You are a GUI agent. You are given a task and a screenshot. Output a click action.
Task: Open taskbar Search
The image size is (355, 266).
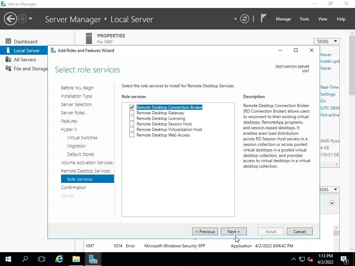pos(25,259)
